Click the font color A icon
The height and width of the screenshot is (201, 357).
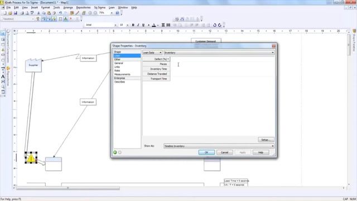click(154, 25)
